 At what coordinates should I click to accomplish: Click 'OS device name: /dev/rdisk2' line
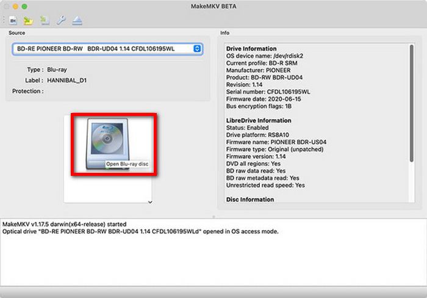pyautogui.click(x=265, y=56)
